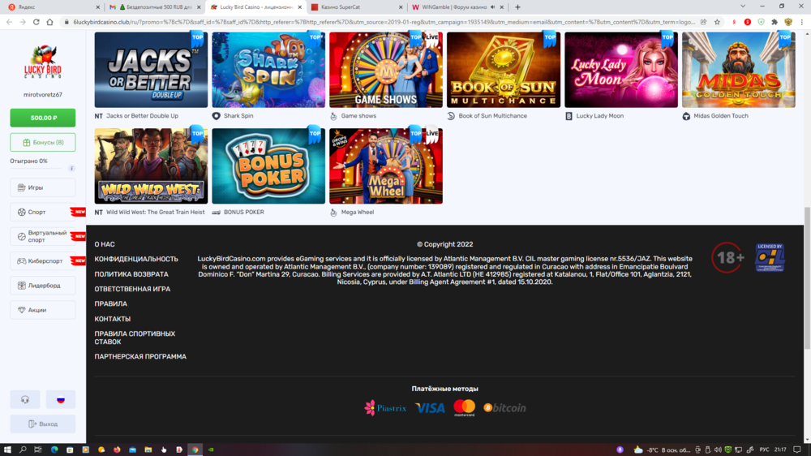Bookmark this page with the star icon
The width and height of the screenshot is (811, 456).
(717, 22)
